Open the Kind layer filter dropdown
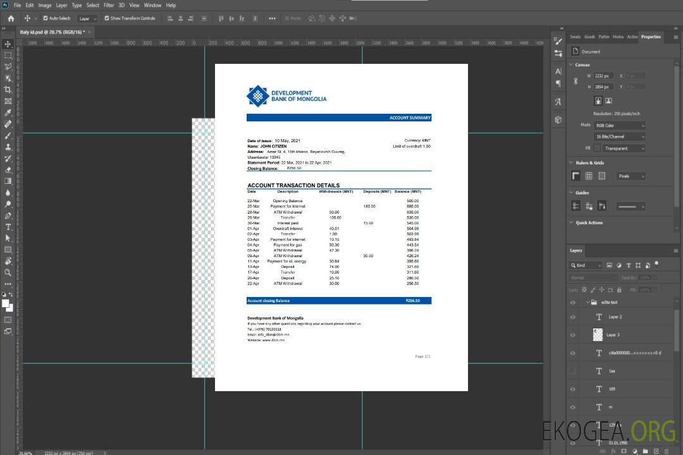Screen dimensions: 683x455 586,265
